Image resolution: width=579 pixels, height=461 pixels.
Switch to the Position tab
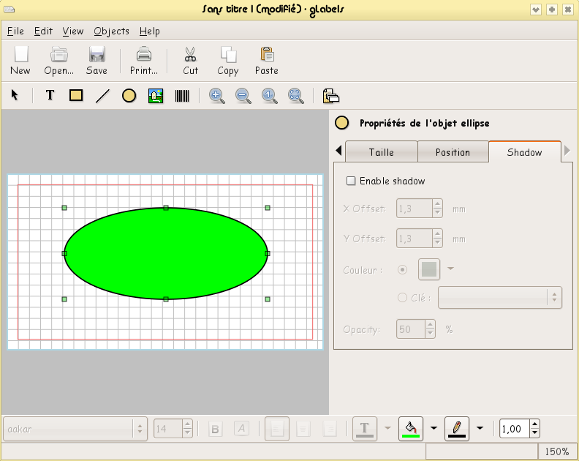(x=453, y=152)
